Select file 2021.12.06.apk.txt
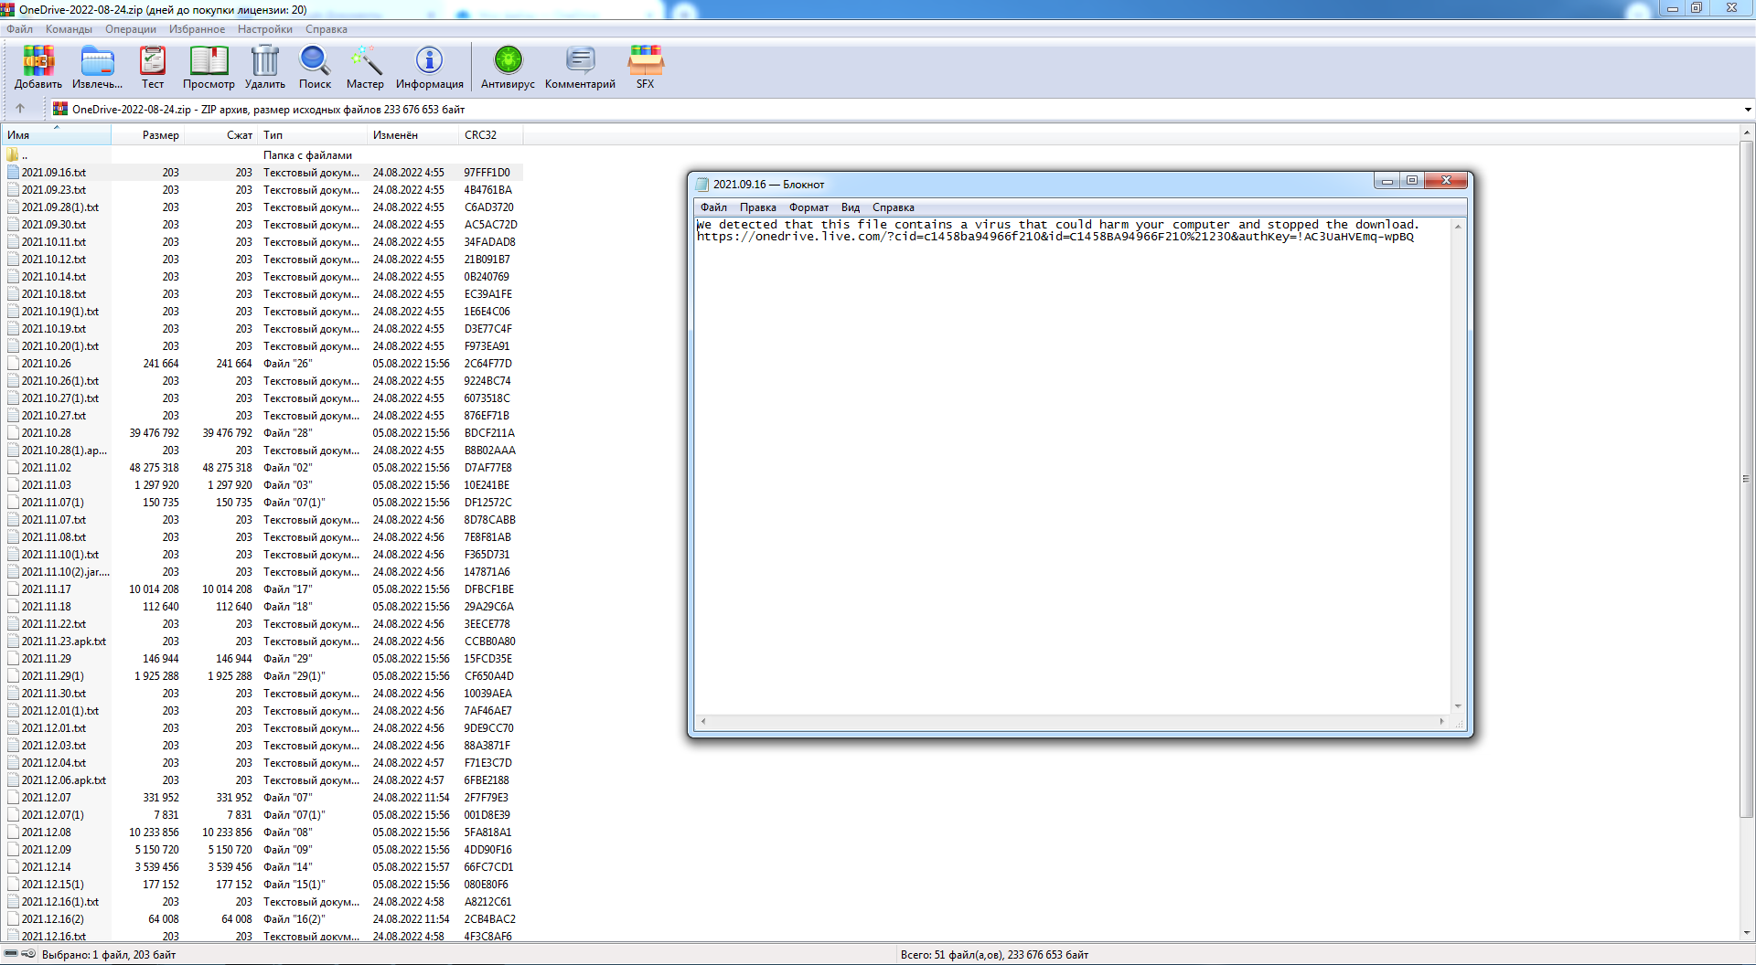The height and width of the screenshot is (965, 1756). (64, 780)
